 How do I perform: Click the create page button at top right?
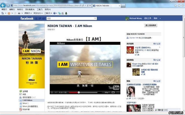click(x=151, y=25)
